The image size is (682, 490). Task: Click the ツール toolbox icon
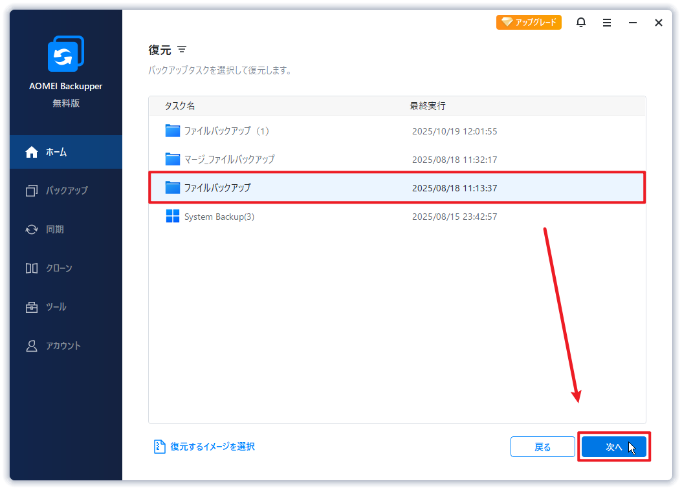click(x=32, y=307)
